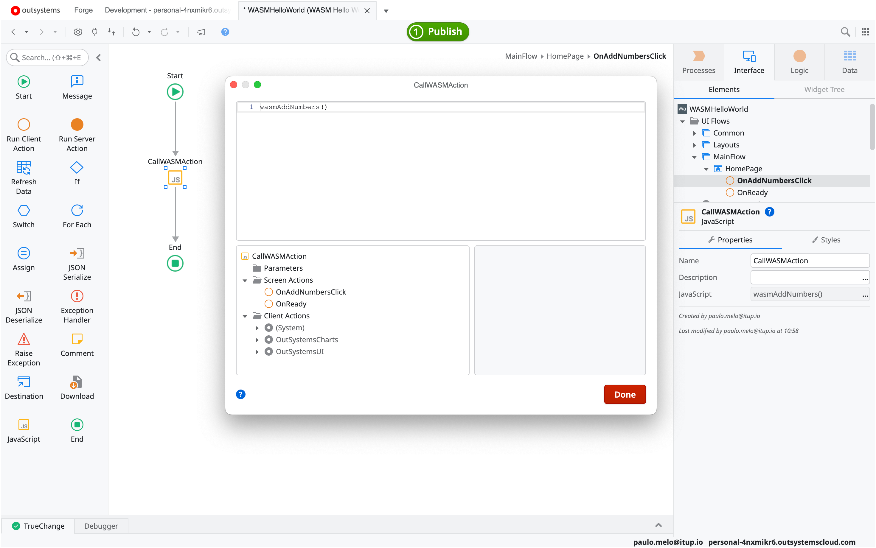Viewport: 876px width, 548px height.
Task: Collapse the HomePage screen node
Action: tap(706, 169)
